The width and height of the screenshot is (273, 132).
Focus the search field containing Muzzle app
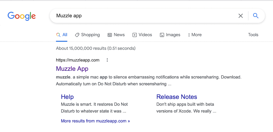coord(142,16)
